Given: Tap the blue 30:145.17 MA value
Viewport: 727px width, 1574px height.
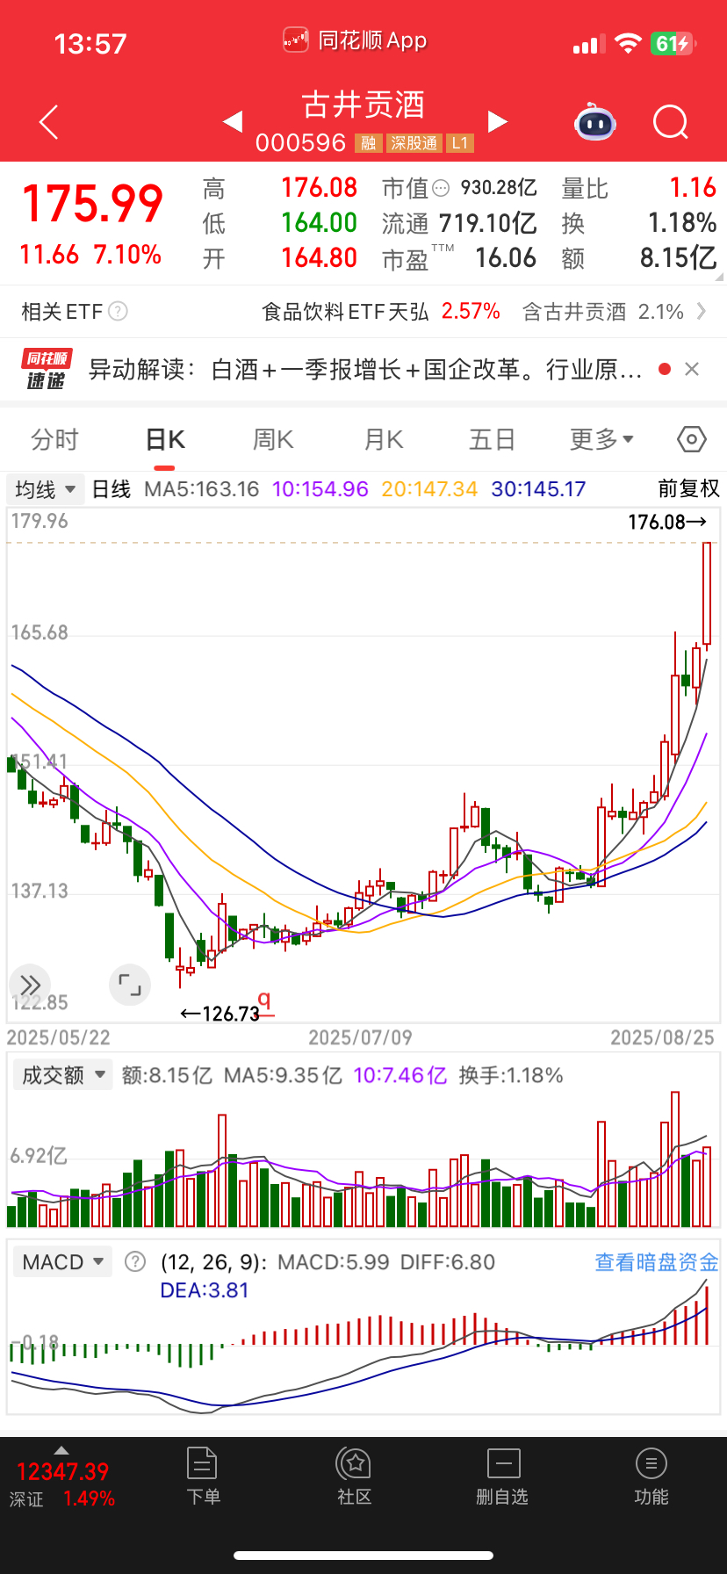Looking at the screenshot, I should [x=538, y=489].
